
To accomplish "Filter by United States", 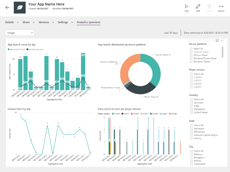I will [191, 112].
